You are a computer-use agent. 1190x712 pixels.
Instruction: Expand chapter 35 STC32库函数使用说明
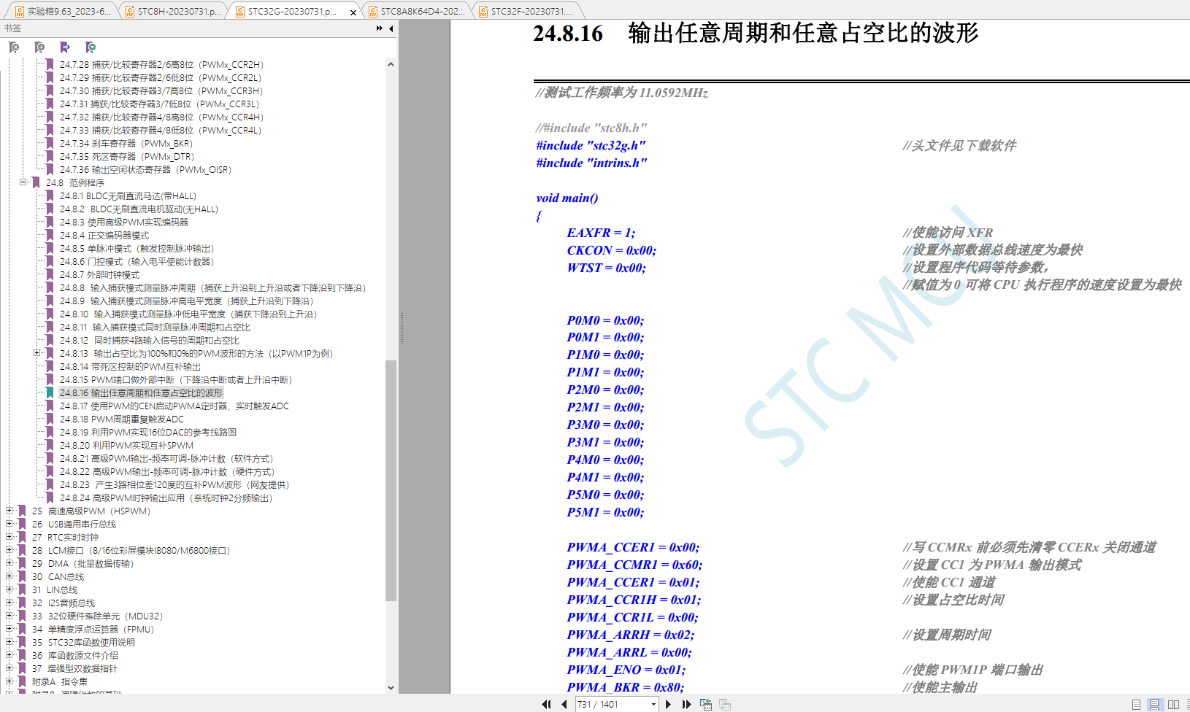point(9,641)
